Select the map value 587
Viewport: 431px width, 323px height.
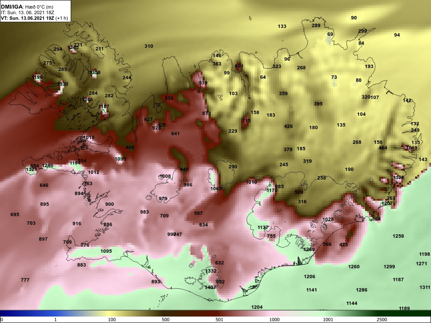(x=198, y=213)
